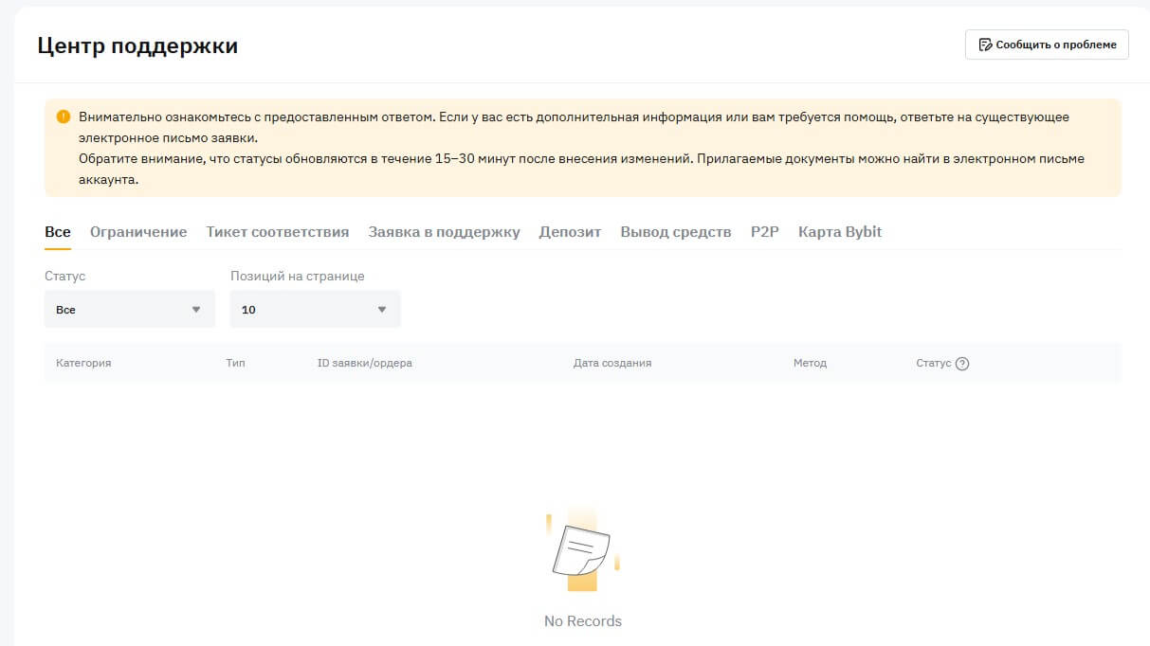The width and height of the screenshot is (1150, 646).
Task: Open the Позиций на странице dropdown
Action: tap(315, 310)
